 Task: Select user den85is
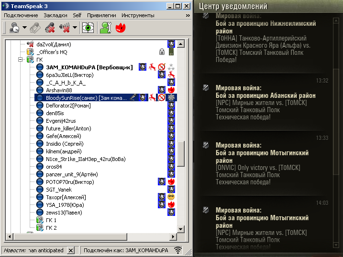click(x=55, y=113)
